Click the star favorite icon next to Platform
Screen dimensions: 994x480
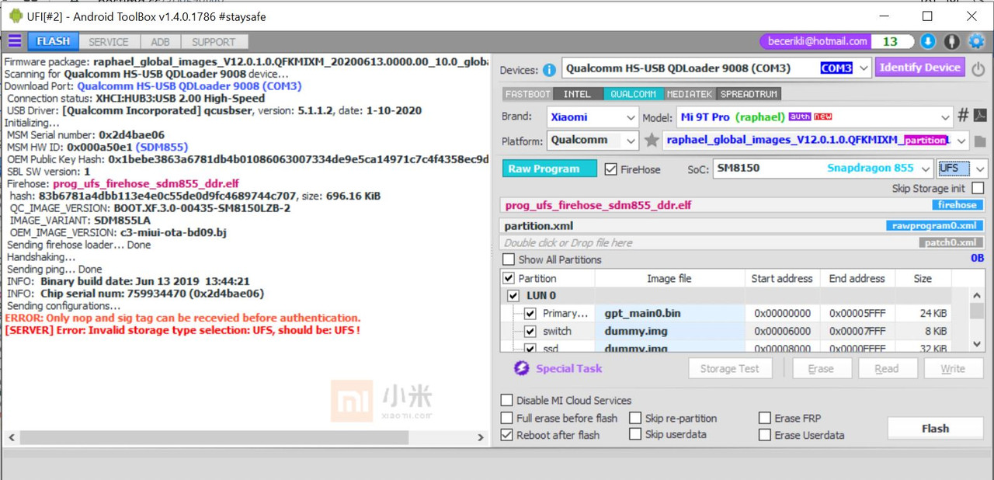click(652, 141)
